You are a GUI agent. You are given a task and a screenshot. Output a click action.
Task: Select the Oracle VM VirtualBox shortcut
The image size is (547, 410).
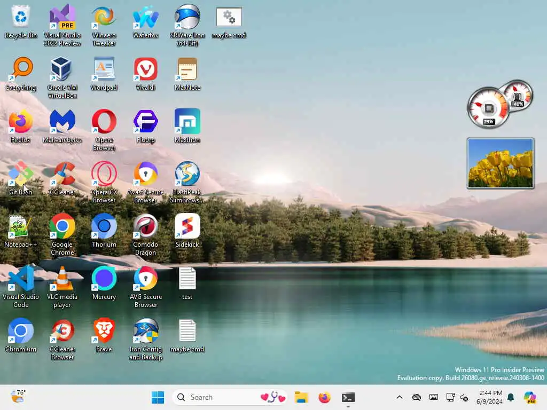62,77
